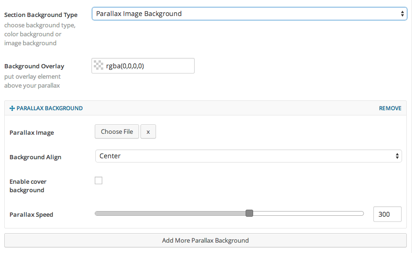
Task: Focus the Parallax Speed field showing 300
Action: tap(387, 214)
